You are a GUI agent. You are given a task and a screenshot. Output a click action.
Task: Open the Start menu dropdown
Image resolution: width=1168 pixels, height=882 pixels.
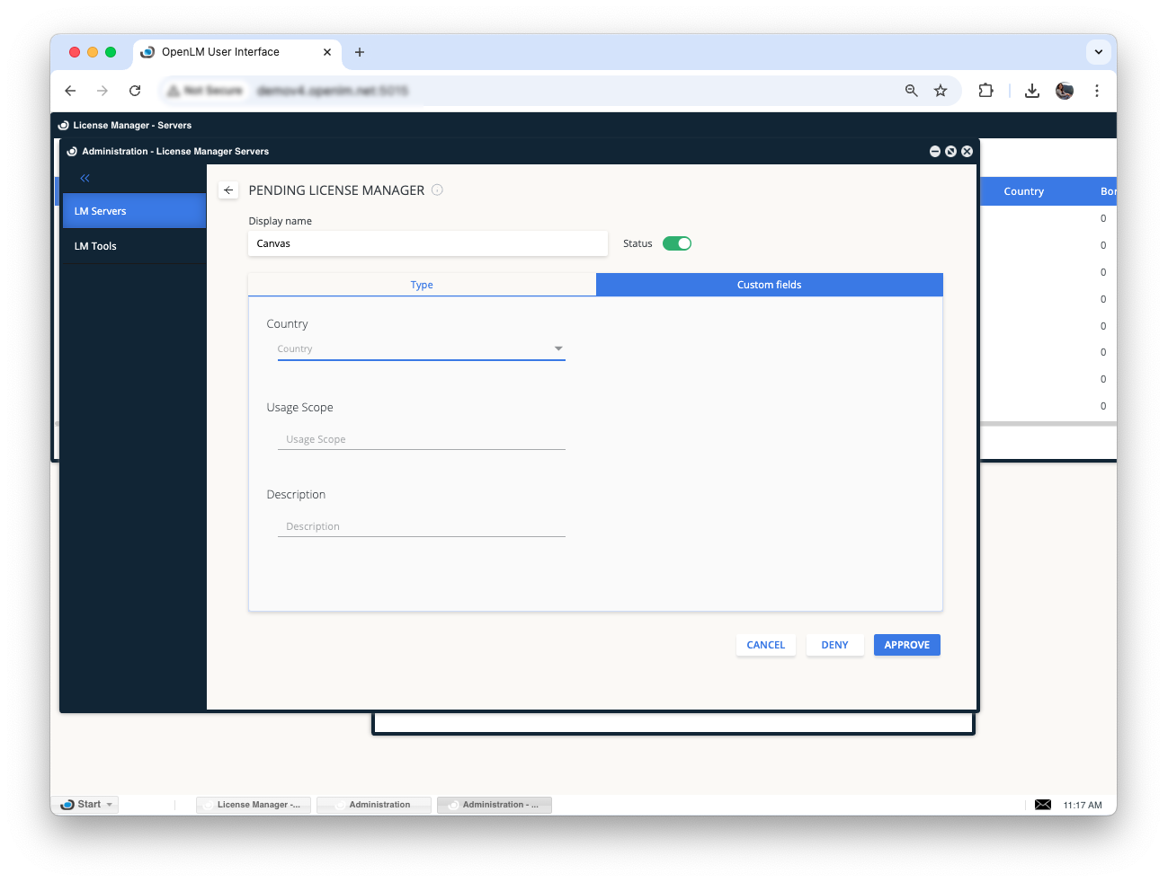coord(88,805)
